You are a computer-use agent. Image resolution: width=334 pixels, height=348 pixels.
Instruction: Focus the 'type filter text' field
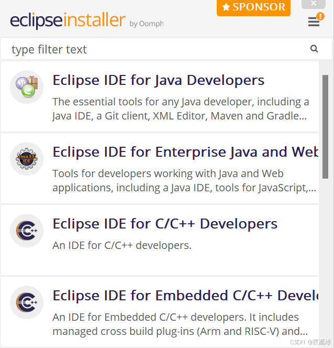(166, 49)
